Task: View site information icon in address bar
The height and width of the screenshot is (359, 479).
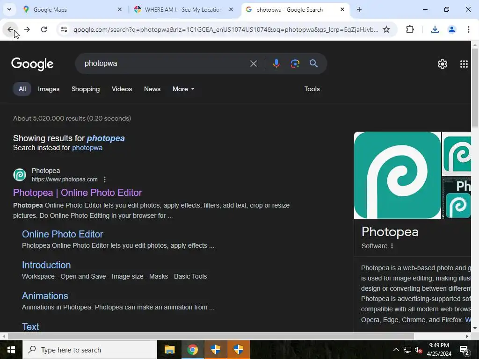Action: click(64, 29)
